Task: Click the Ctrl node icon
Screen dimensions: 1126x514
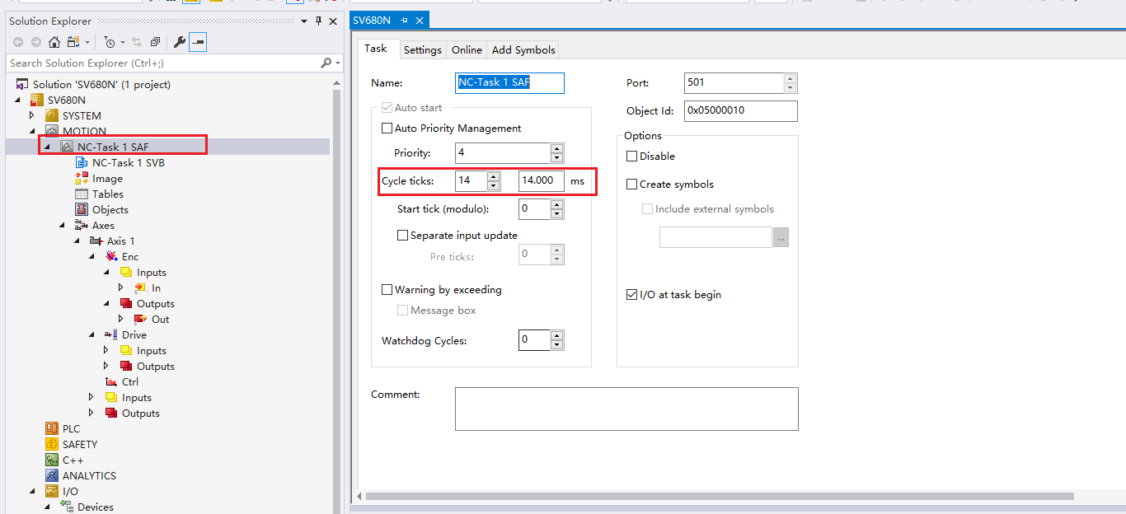Action: 111,381
